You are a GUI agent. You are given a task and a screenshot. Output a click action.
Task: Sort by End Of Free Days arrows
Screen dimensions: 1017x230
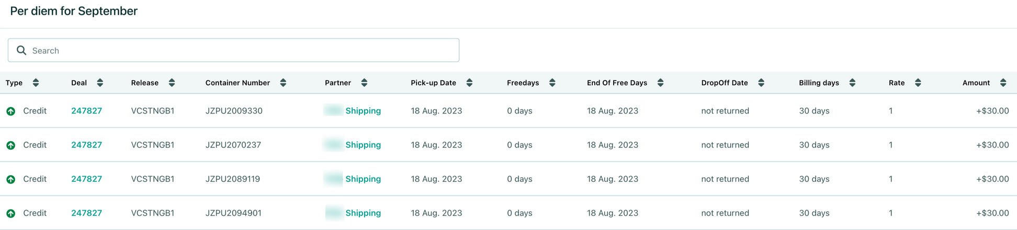[x=660, y=83]
